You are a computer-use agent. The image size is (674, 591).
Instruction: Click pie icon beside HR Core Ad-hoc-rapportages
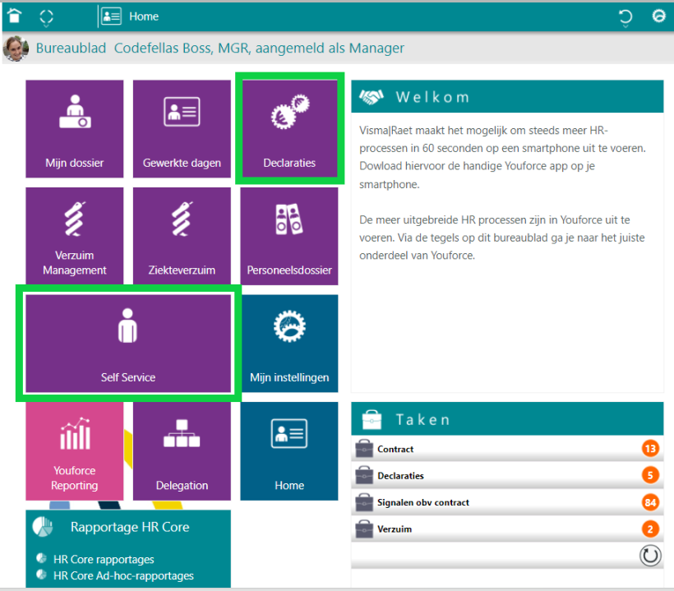[x=41, y=575]
